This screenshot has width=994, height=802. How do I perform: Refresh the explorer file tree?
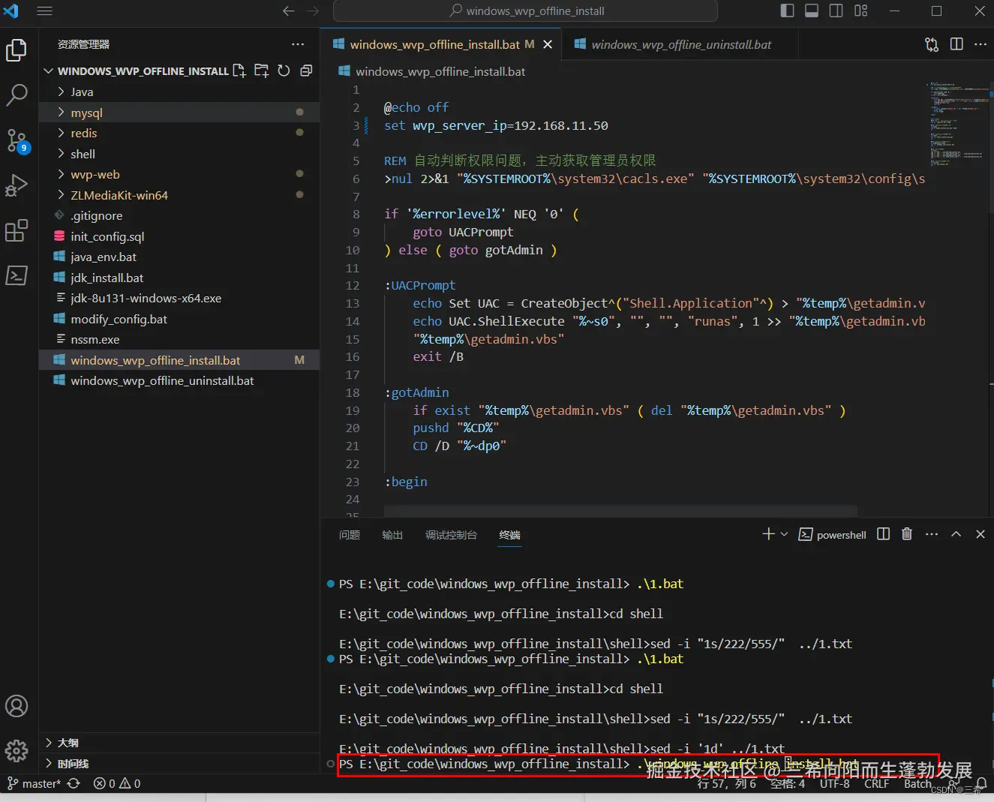(x=284, y=71)
